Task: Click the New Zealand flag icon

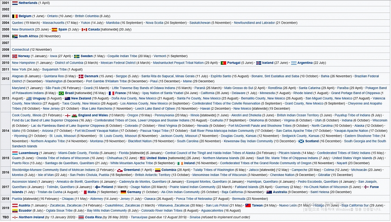Action: (67, 99)
